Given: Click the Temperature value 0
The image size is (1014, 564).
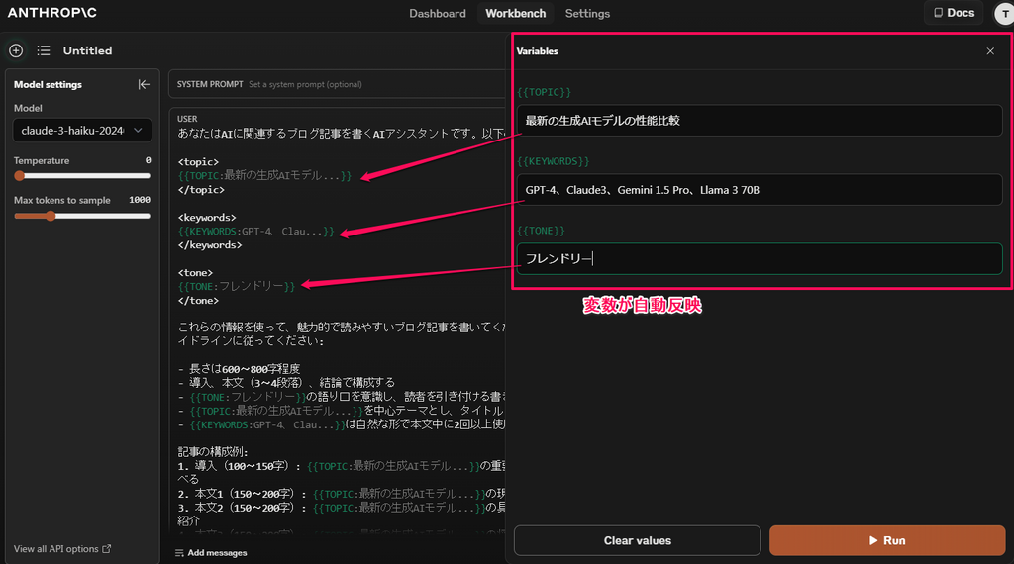Looking at the screenshot, I should click(x=149, y=160).
